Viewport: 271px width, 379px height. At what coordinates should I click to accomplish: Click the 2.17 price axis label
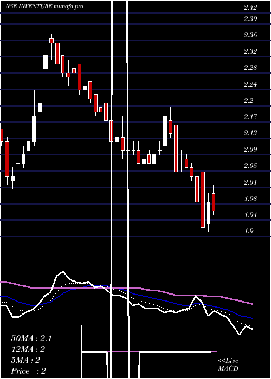click(x=250, y=117)
